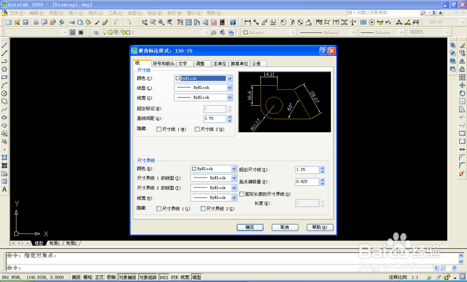Check the 尺寸界线 1(1) hide checkbox
The width and height of the screenshot is (467, 282).
159,209
